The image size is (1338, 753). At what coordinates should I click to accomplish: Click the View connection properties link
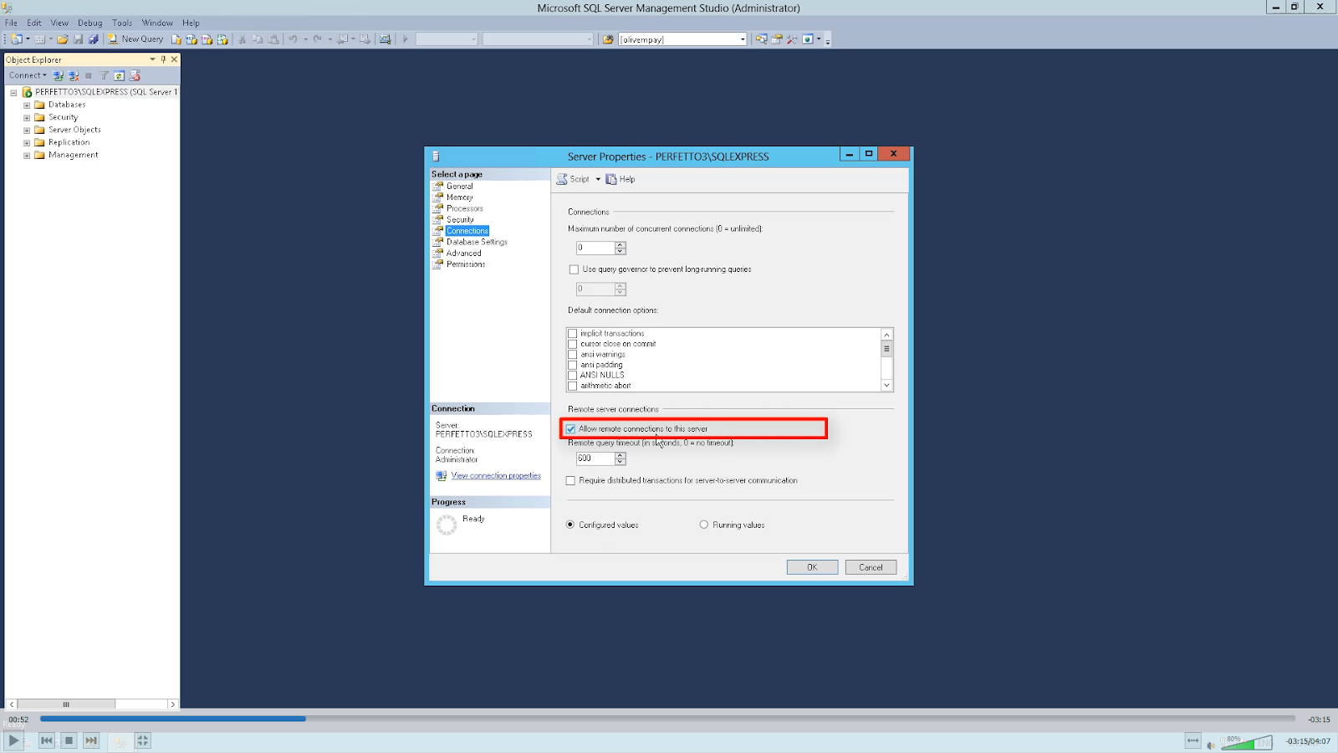[496, 475]
